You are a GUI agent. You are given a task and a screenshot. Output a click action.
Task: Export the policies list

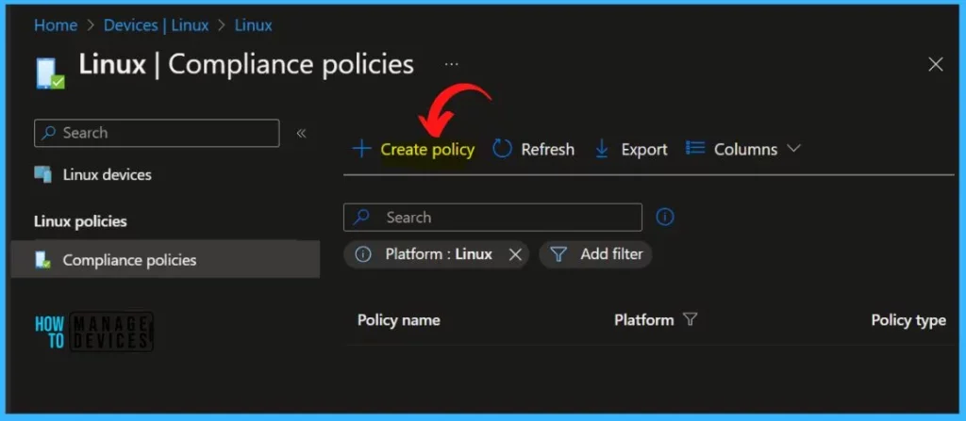coord(631,150)
